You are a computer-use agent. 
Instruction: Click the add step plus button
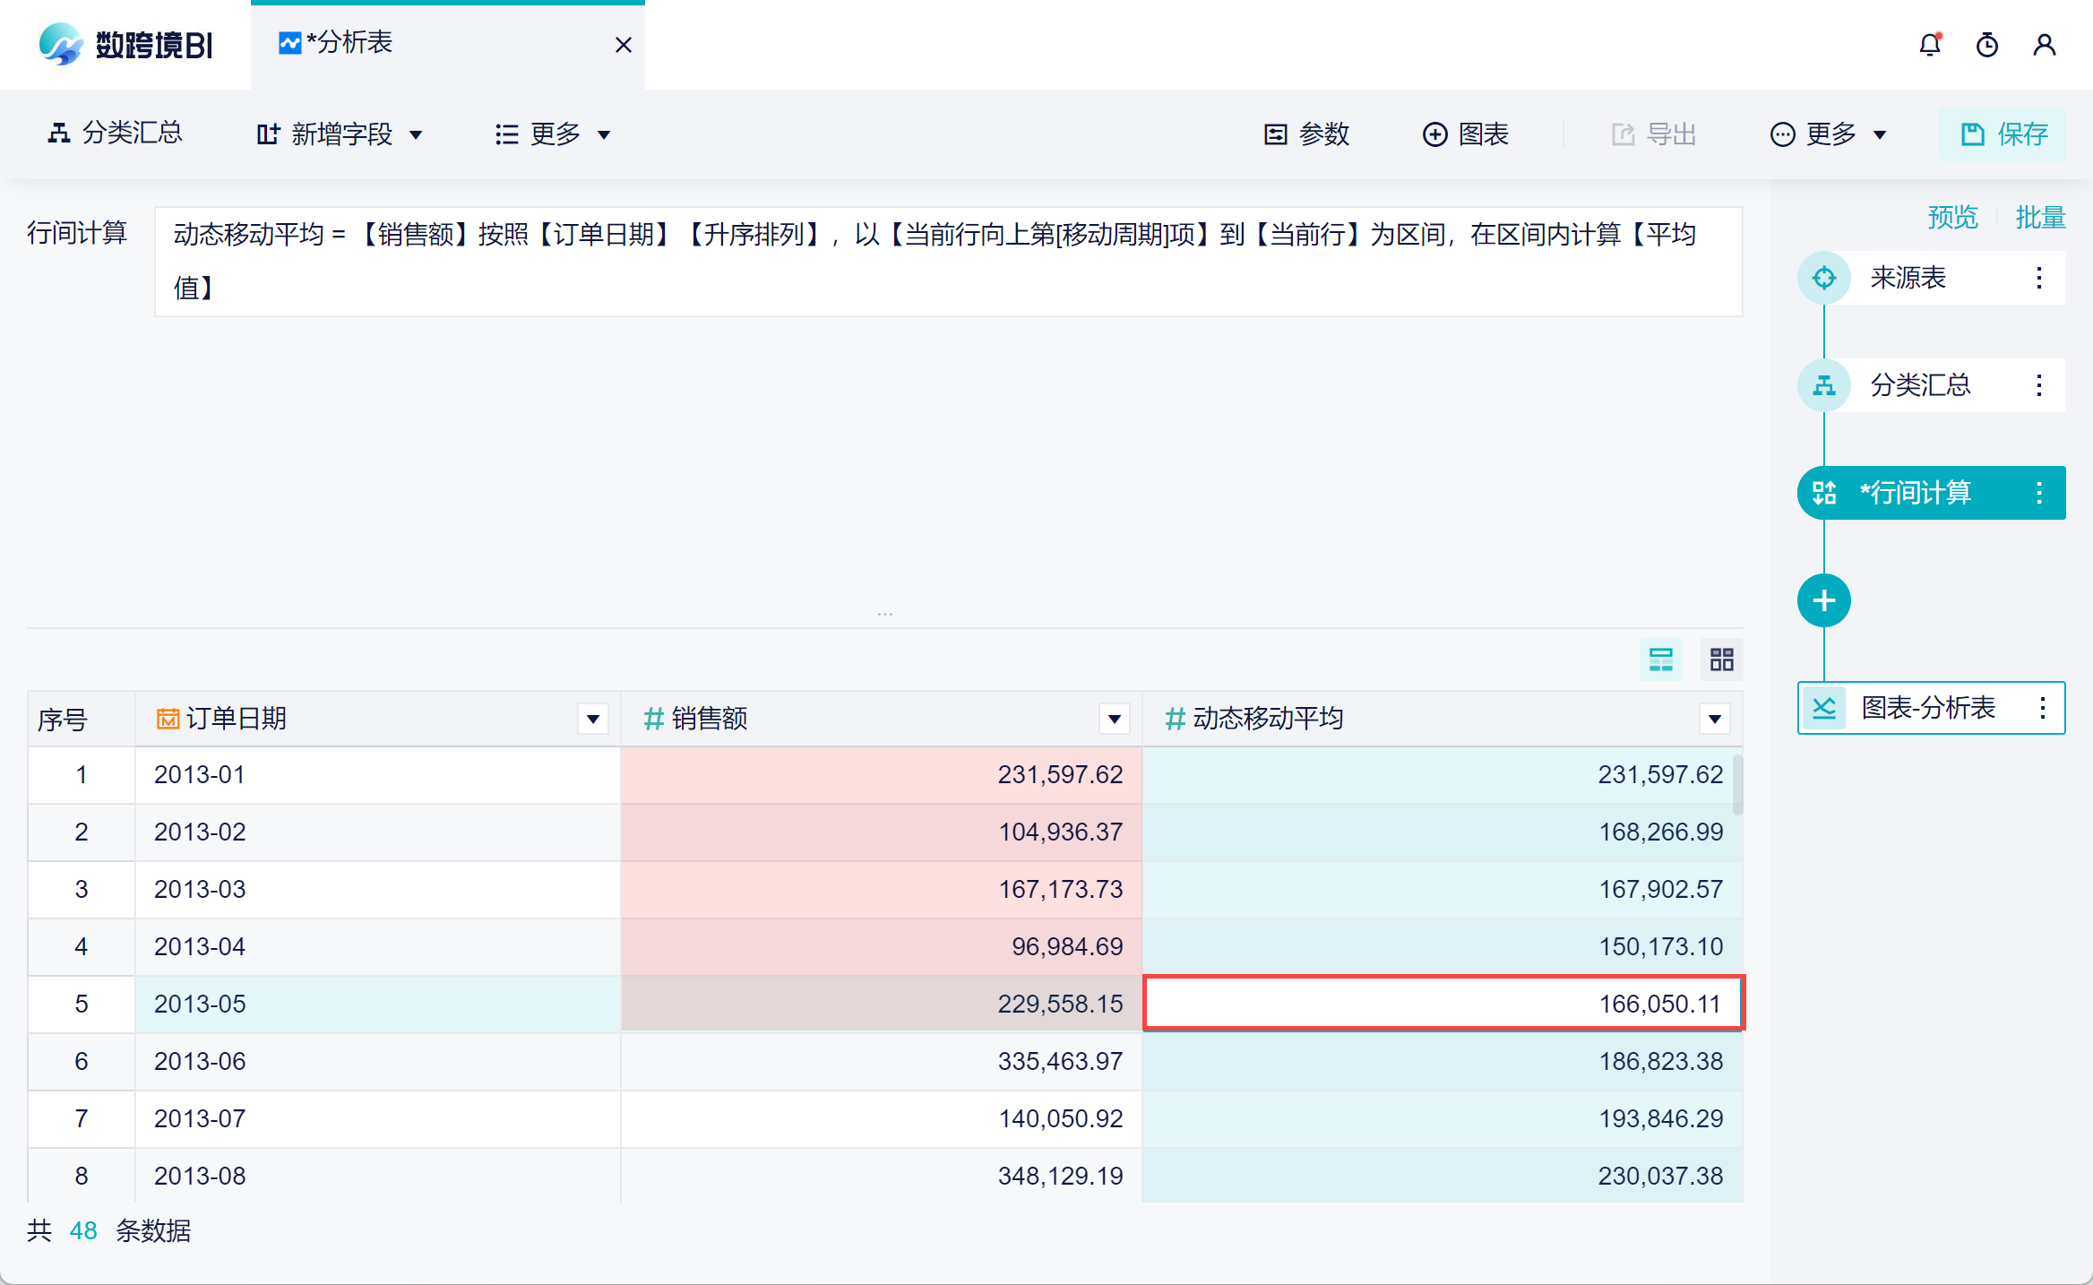(1823, 600)
